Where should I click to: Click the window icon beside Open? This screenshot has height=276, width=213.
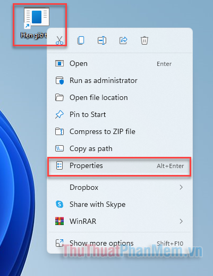(59, 63)
